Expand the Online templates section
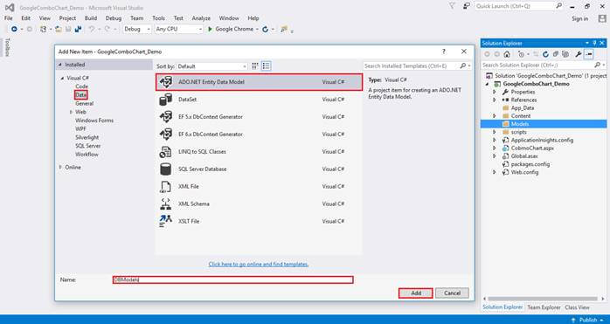This screenshot has width=610, height=324. coord(60,168)
